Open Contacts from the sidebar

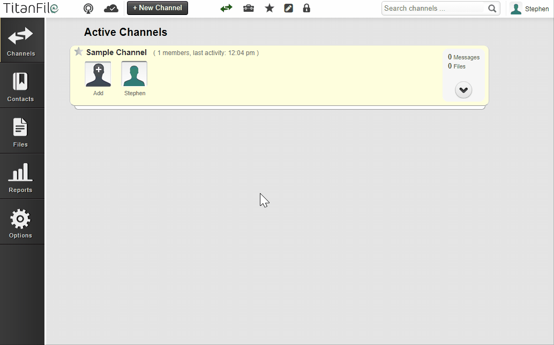[21, 86]
